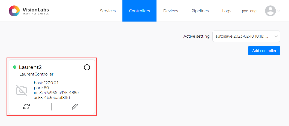Click the crossed-out camera icon
289x126 pixels.
click(x=22, y=90)
